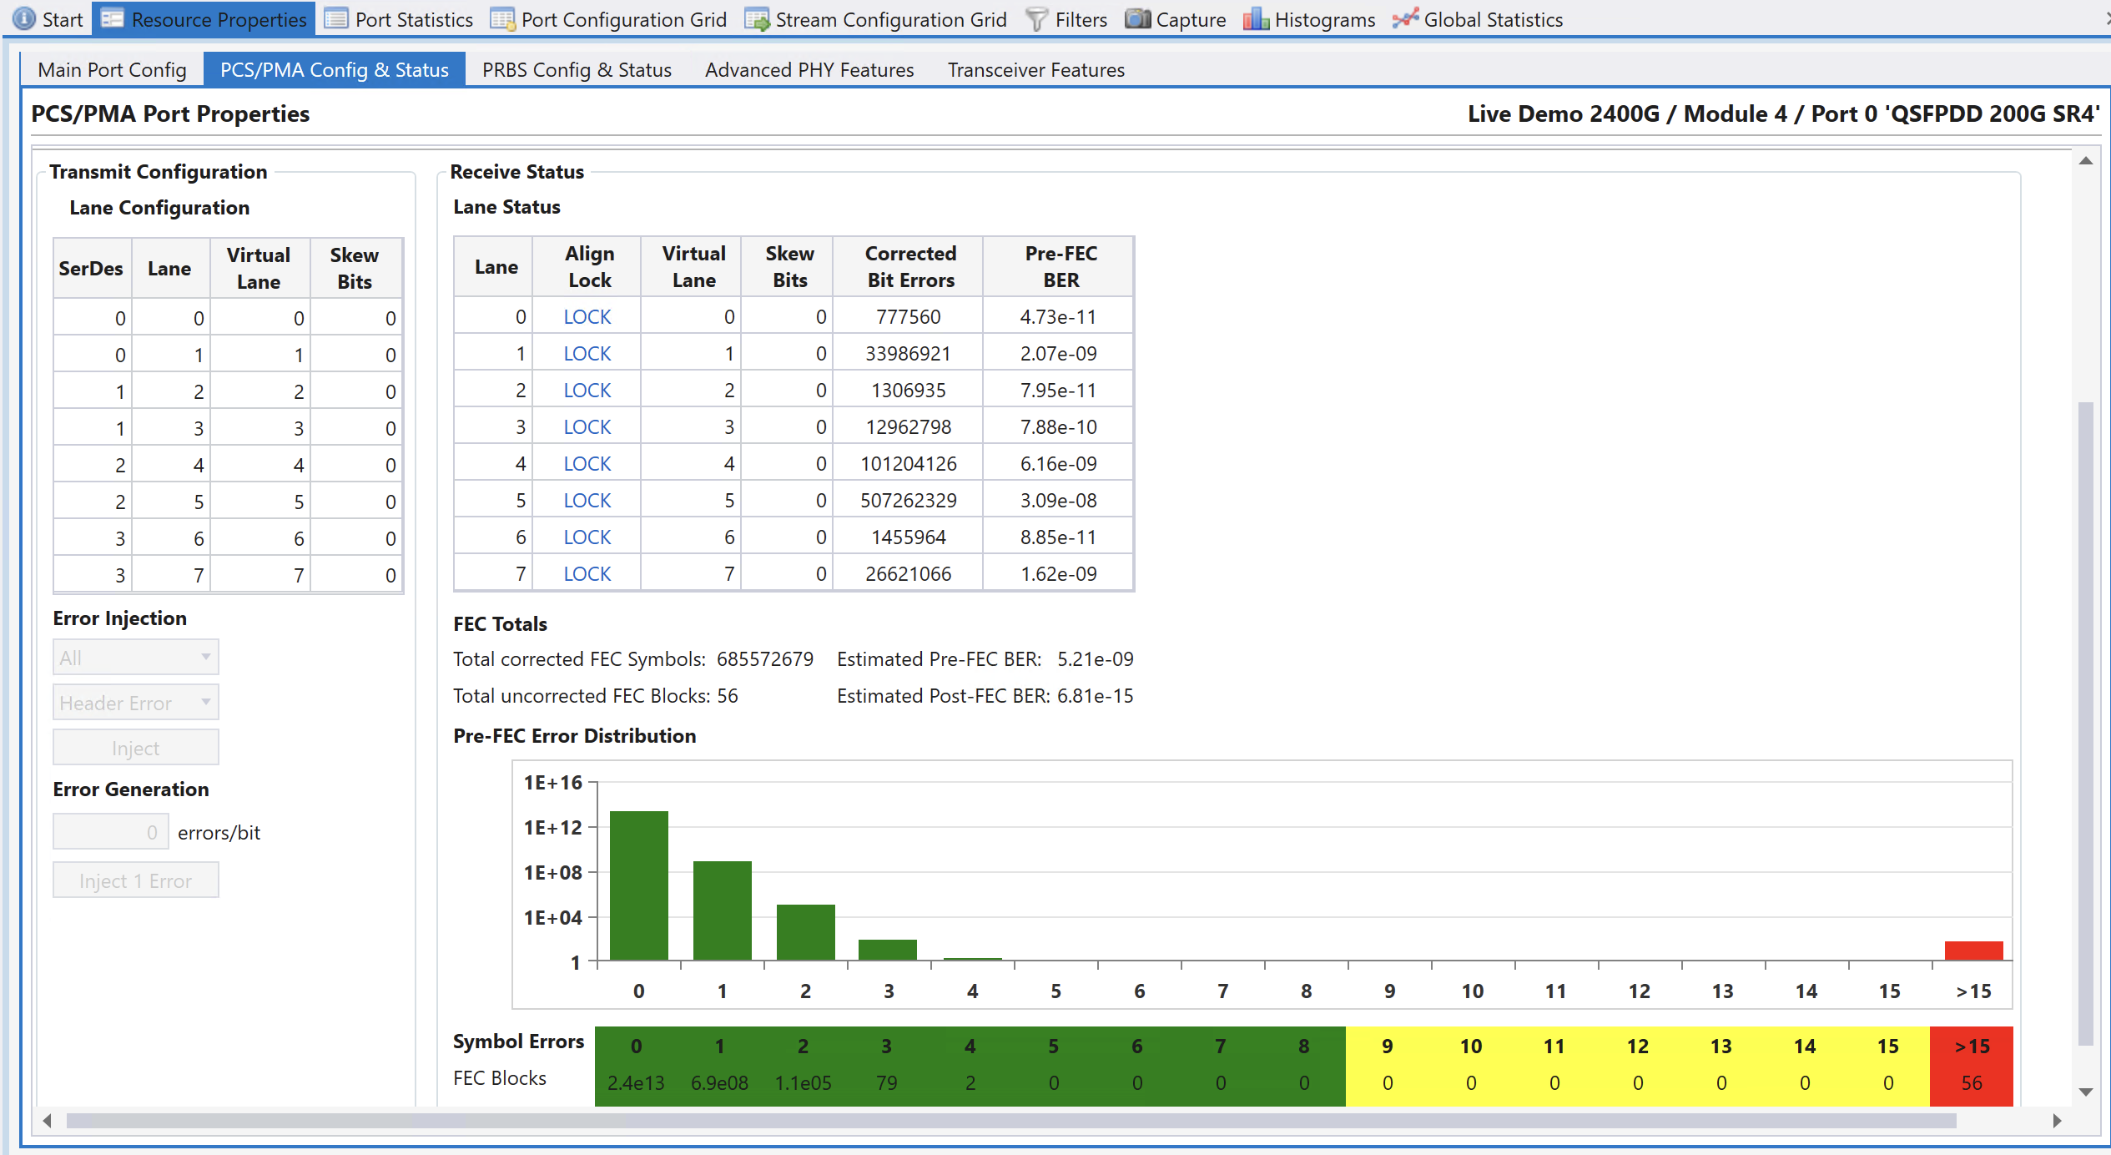This screenshot has width=2111, height=1155.
Task: Click the Filters funnel icon
Action: 1035,18
